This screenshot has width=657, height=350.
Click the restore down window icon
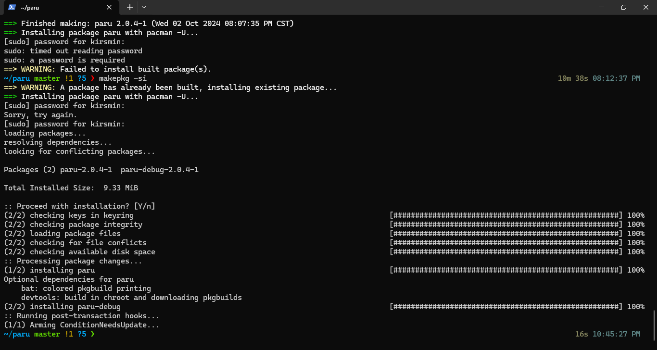tap(623, 7)
